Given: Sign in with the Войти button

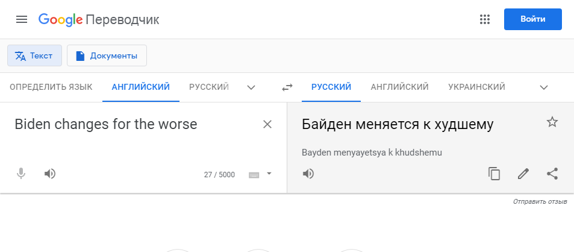Looking at the screenshot, I should 532,19.
